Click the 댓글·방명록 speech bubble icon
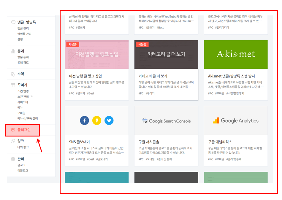Viewport: 282px width, 200px height. [x=13, y=22]
